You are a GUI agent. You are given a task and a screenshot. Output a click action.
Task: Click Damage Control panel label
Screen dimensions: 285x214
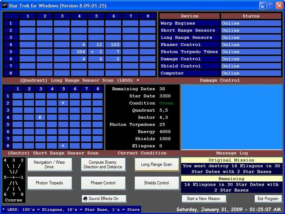[220, 80]
